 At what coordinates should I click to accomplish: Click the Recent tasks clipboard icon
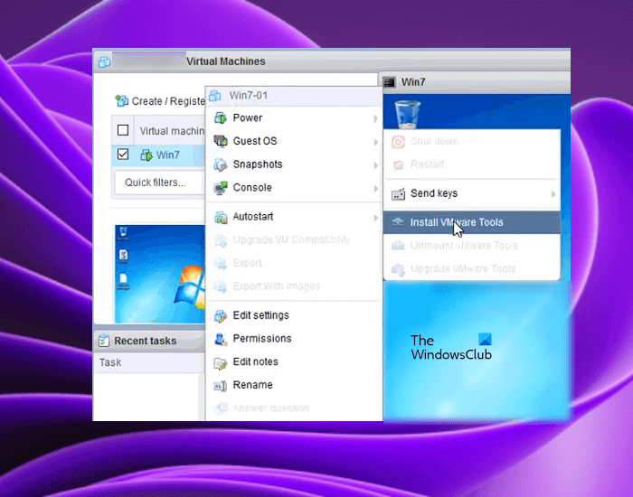pos(104,341)
